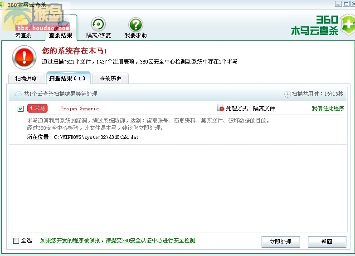Image resolution: width=355 pixels, height=256 pixels.
Task: Click the red exclamation warning icon
Action: tap(24, 57)
